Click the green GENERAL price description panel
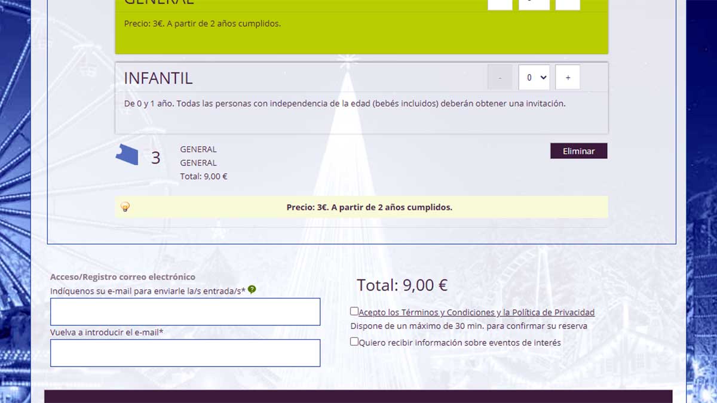The image size is (717, 403). tap(361, 33)
